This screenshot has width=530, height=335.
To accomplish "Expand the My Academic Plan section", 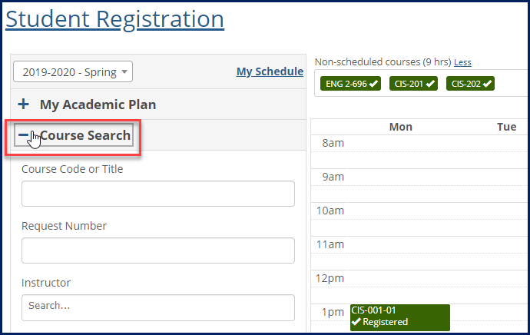I will 103,104.
